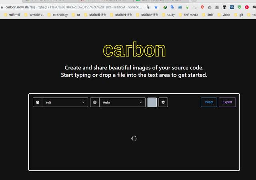256x180 pixels.
Task: Click the green globe extension icon
Action: tap(165, 7)
